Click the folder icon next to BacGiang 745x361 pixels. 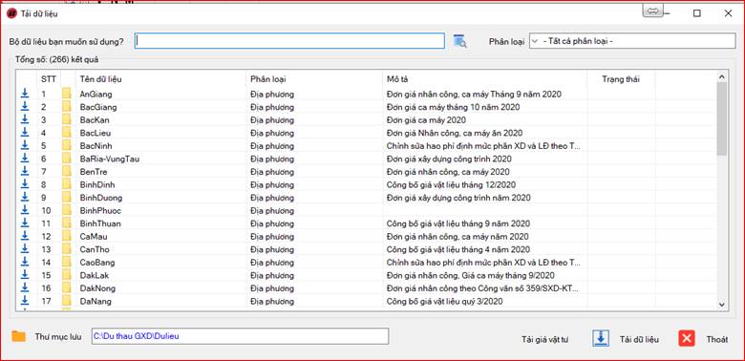click(66, 107)
